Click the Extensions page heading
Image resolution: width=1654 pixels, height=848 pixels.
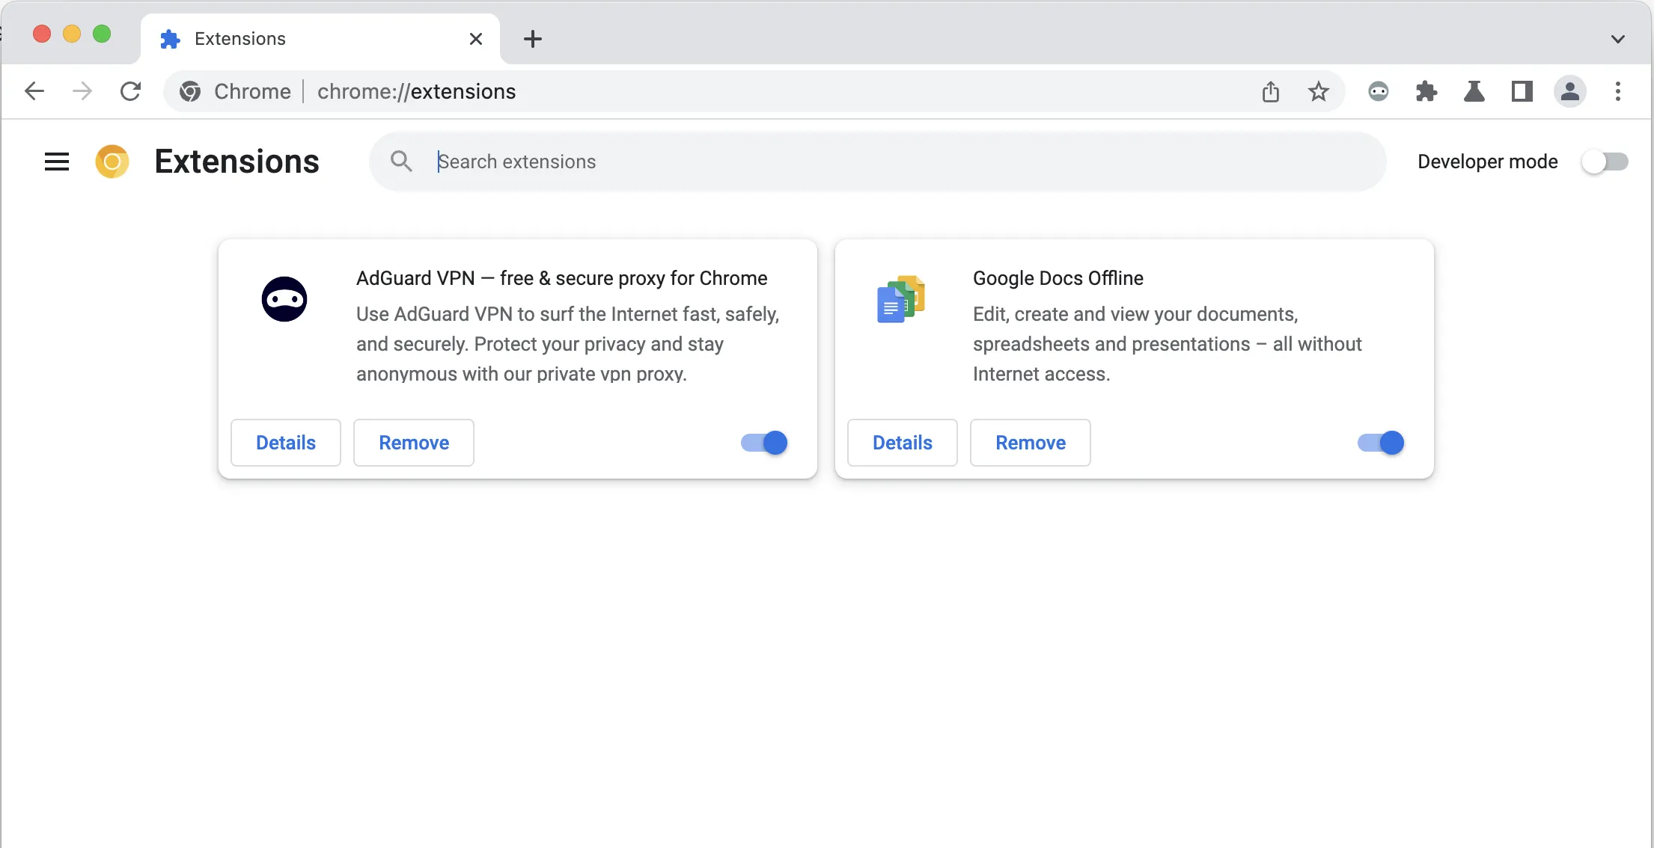(x=237, y=162)
